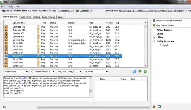Image resolution: width=191 pixels, height=110 pixels.
Task: Click the Chat Status person icon
Action: point(154,25)
